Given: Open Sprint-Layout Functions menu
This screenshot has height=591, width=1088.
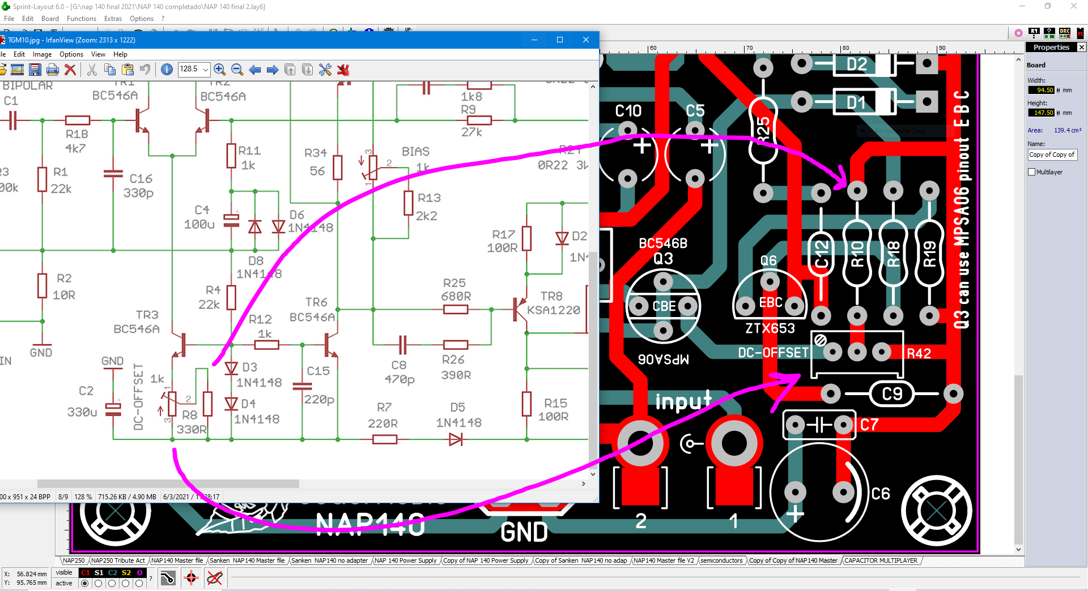Looking at the screenshot, I should tap(82, 19).
